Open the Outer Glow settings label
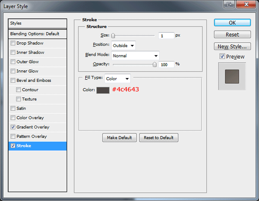The height and width of the screenshot is (201, 259). pos(28,62)
